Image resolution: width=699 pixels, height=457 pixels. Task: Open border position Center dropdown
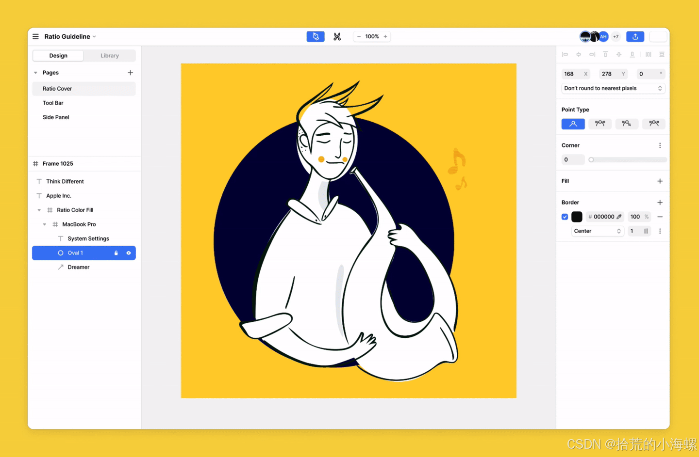(597, 231)
